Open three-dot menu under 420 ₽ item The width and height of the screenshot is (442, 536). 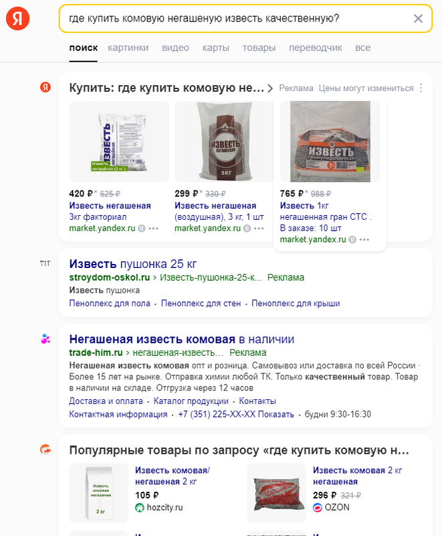(x=154, y=228)
